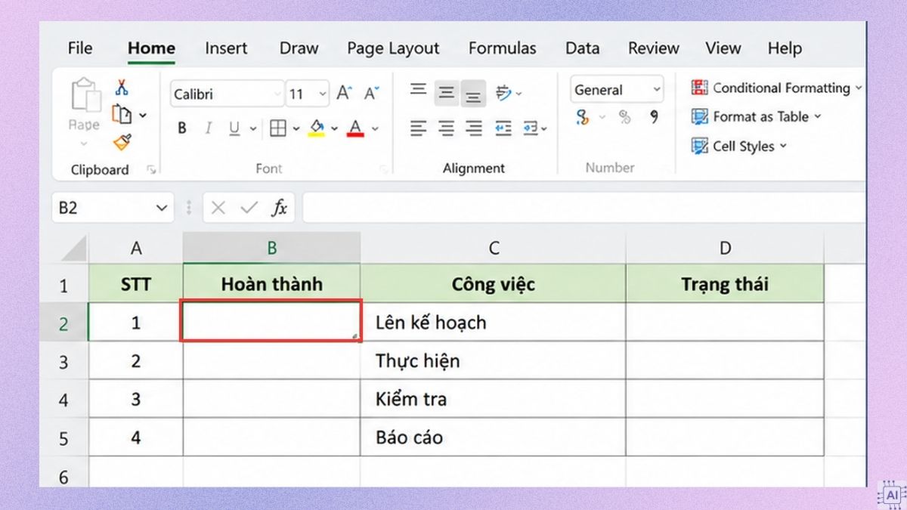Screen dimensions: 907x510
Task: Open the Conditional Formatting menu
Action: (x=776, y=88)
